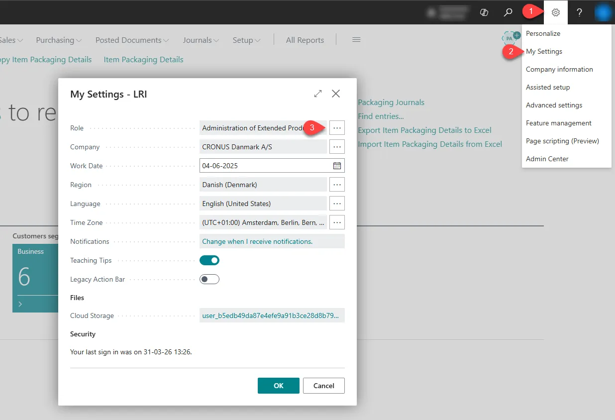Open Find entries... link

pos(381,116)
